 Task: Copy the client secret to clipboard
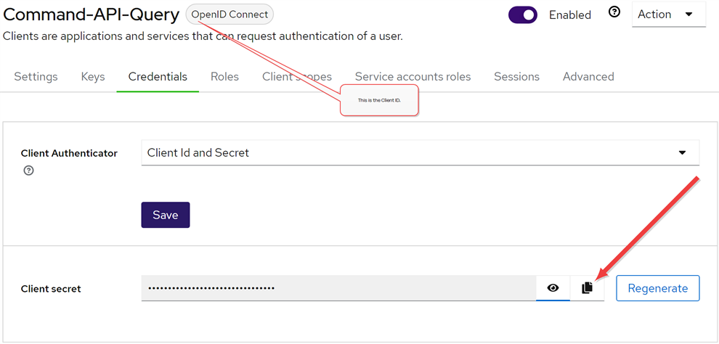click(587, 288)
